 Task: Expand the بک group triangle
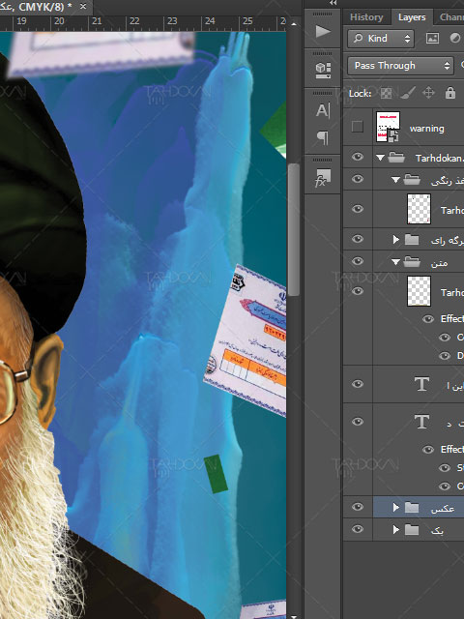pos(396,529)
